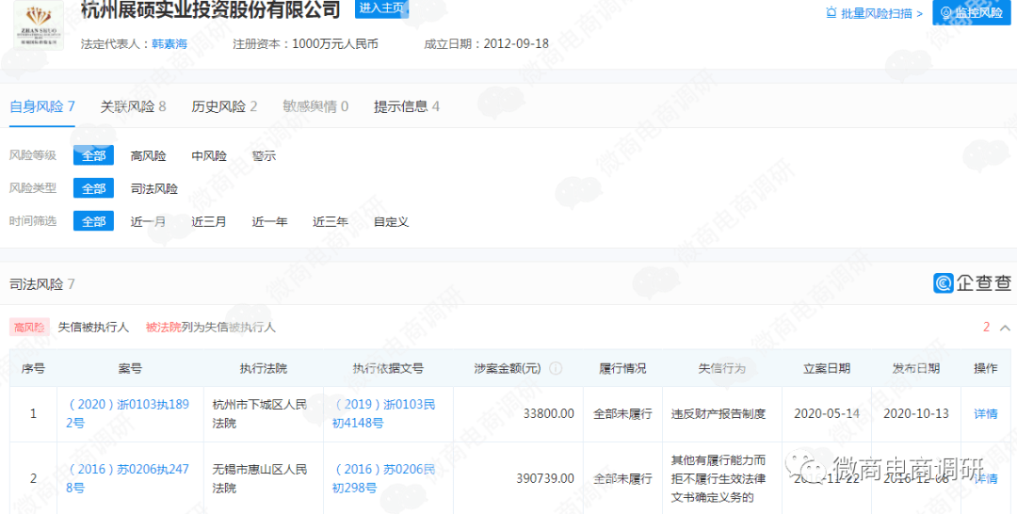1017x514 pixels.
Task: Open the 提示信息 tab
Action: click(x=407, y=106)
